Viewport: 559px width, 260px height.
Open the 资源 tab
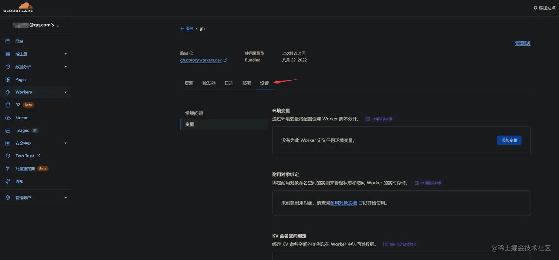pyautogui.click(x=189, y=83)
